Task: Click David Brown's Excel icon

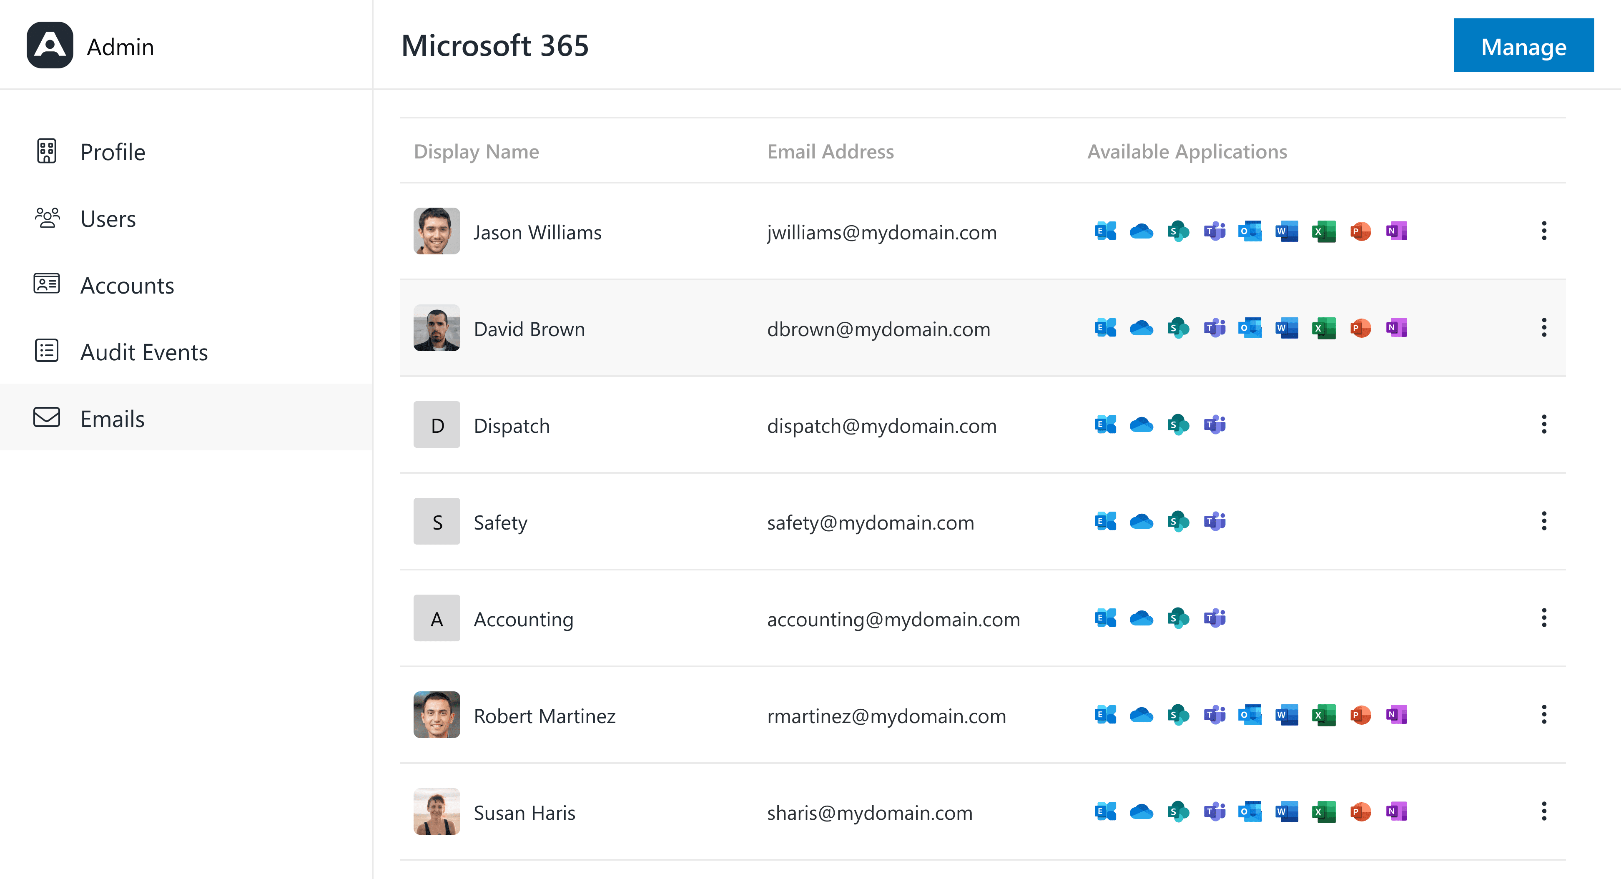Action: pos(1323,329)
